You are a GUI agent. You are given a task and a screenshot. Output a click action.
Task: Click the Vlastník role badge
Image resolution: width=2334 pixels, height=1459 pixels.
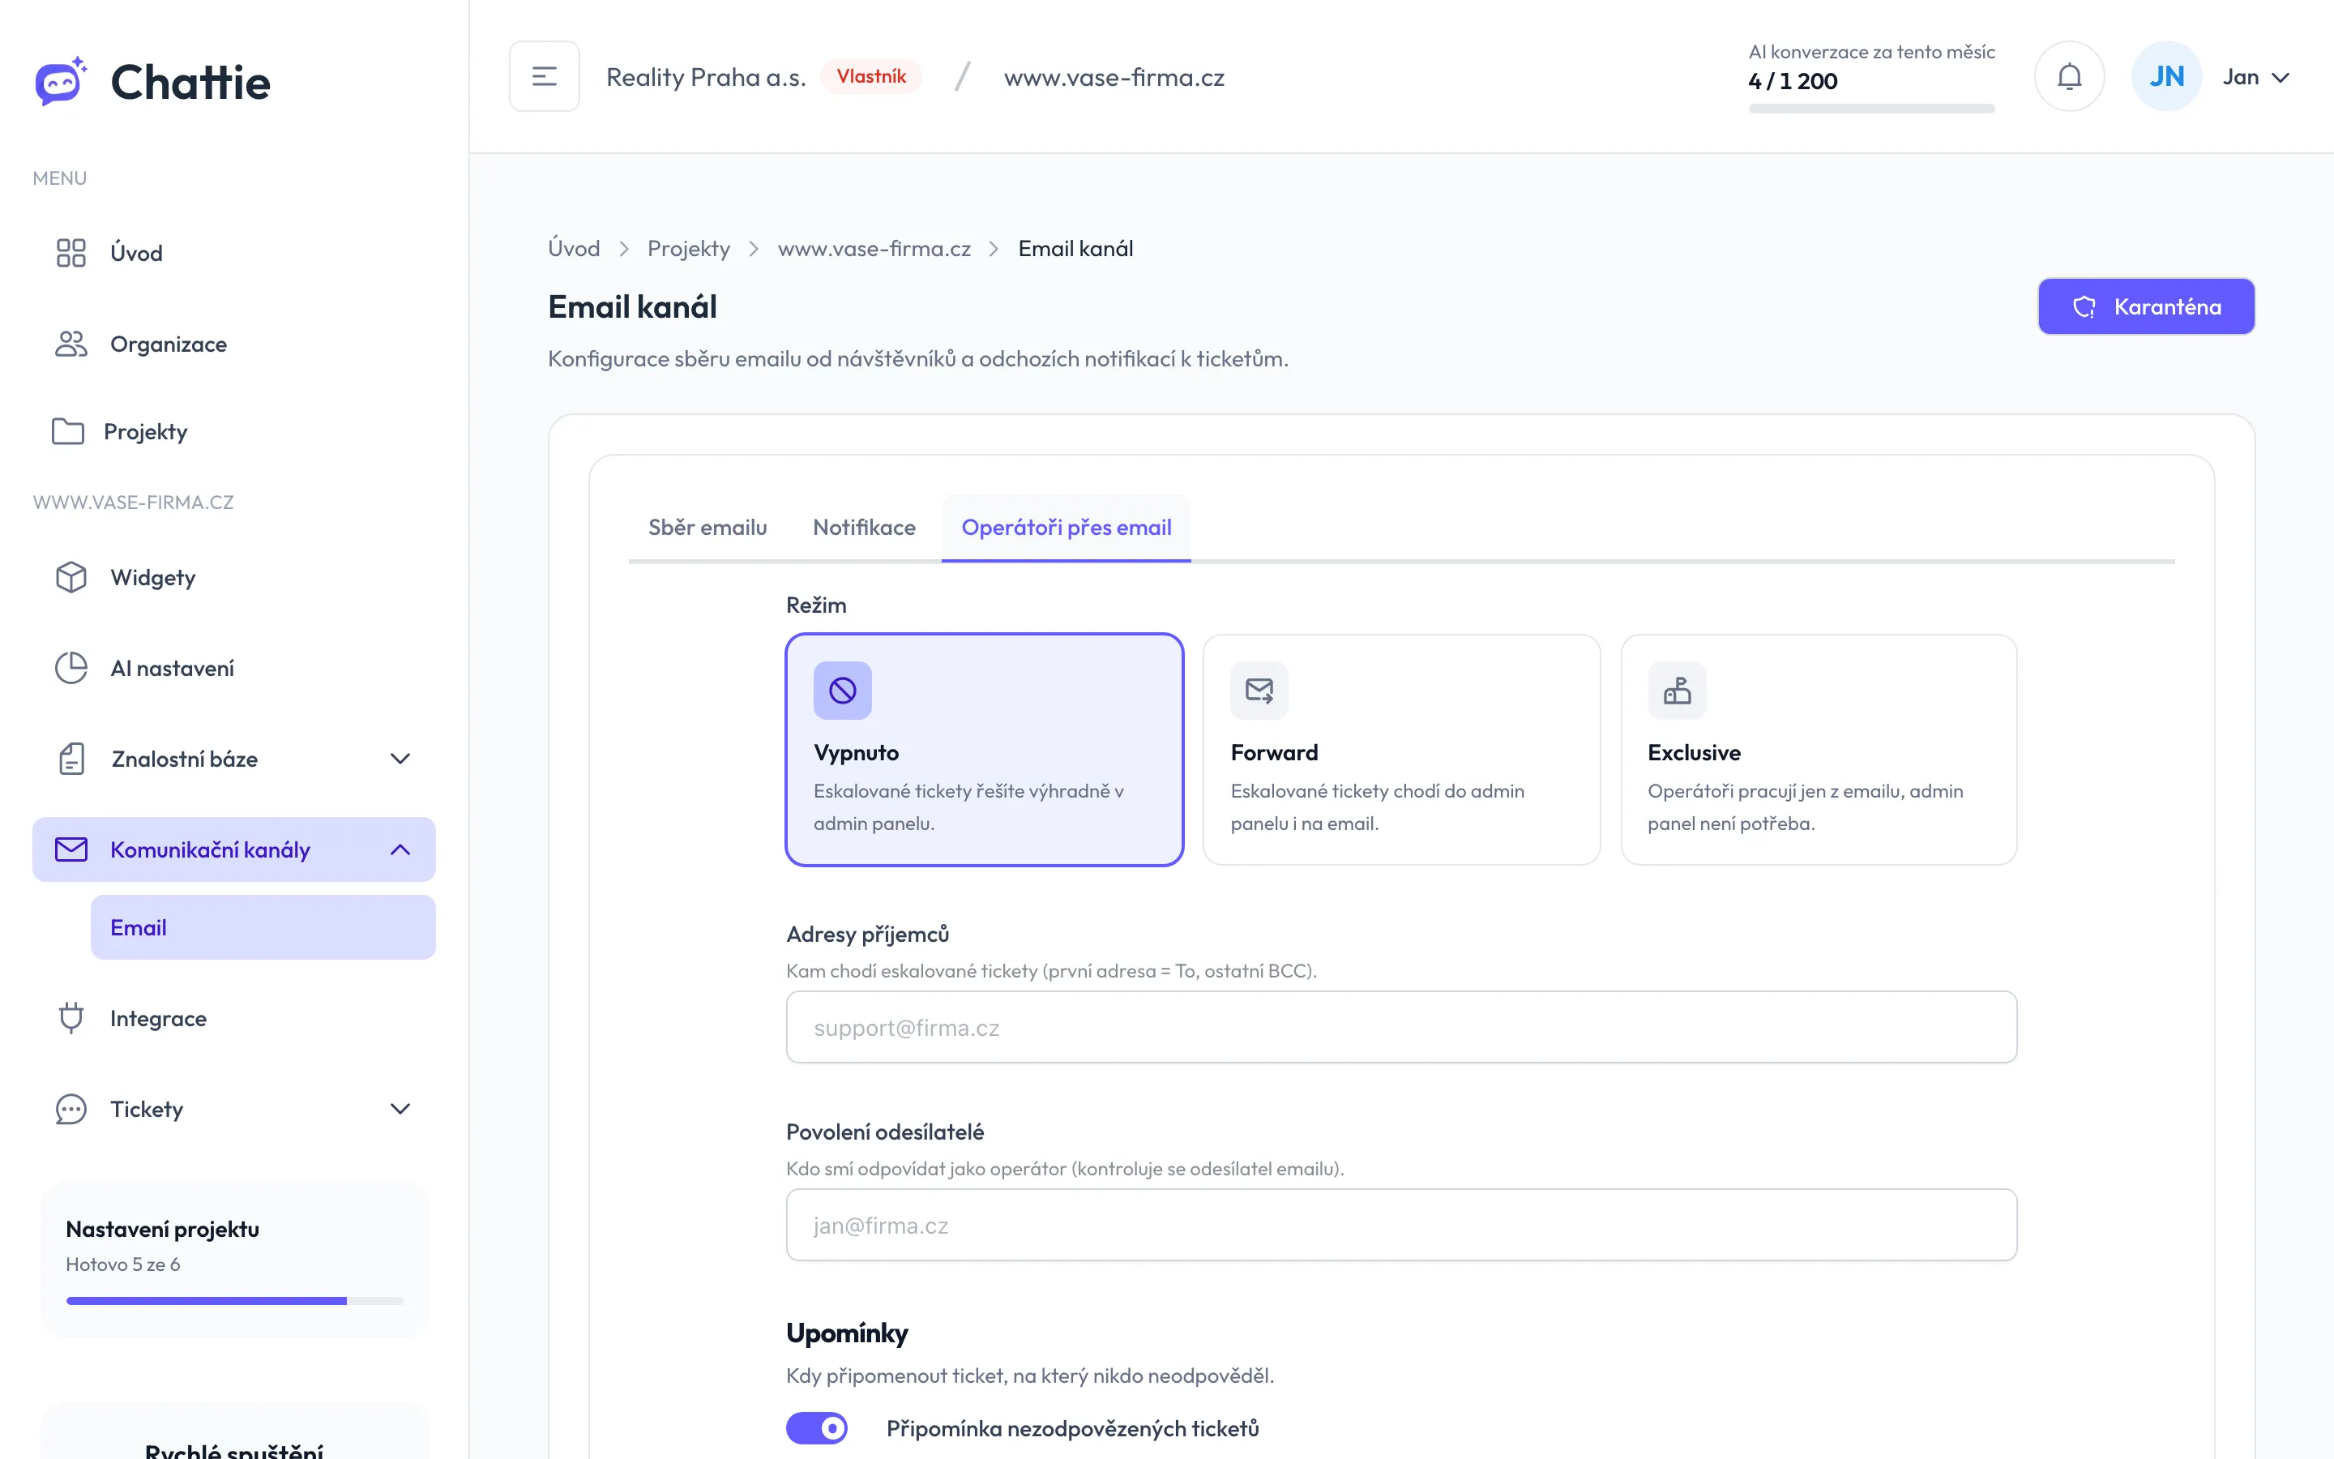click(871, 76)
